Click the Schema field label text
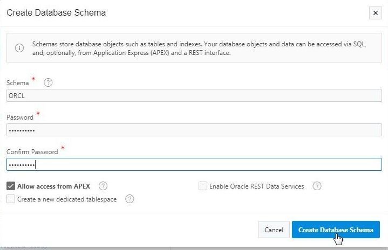This screenshot has height=250, width=388. coord(18,83)
